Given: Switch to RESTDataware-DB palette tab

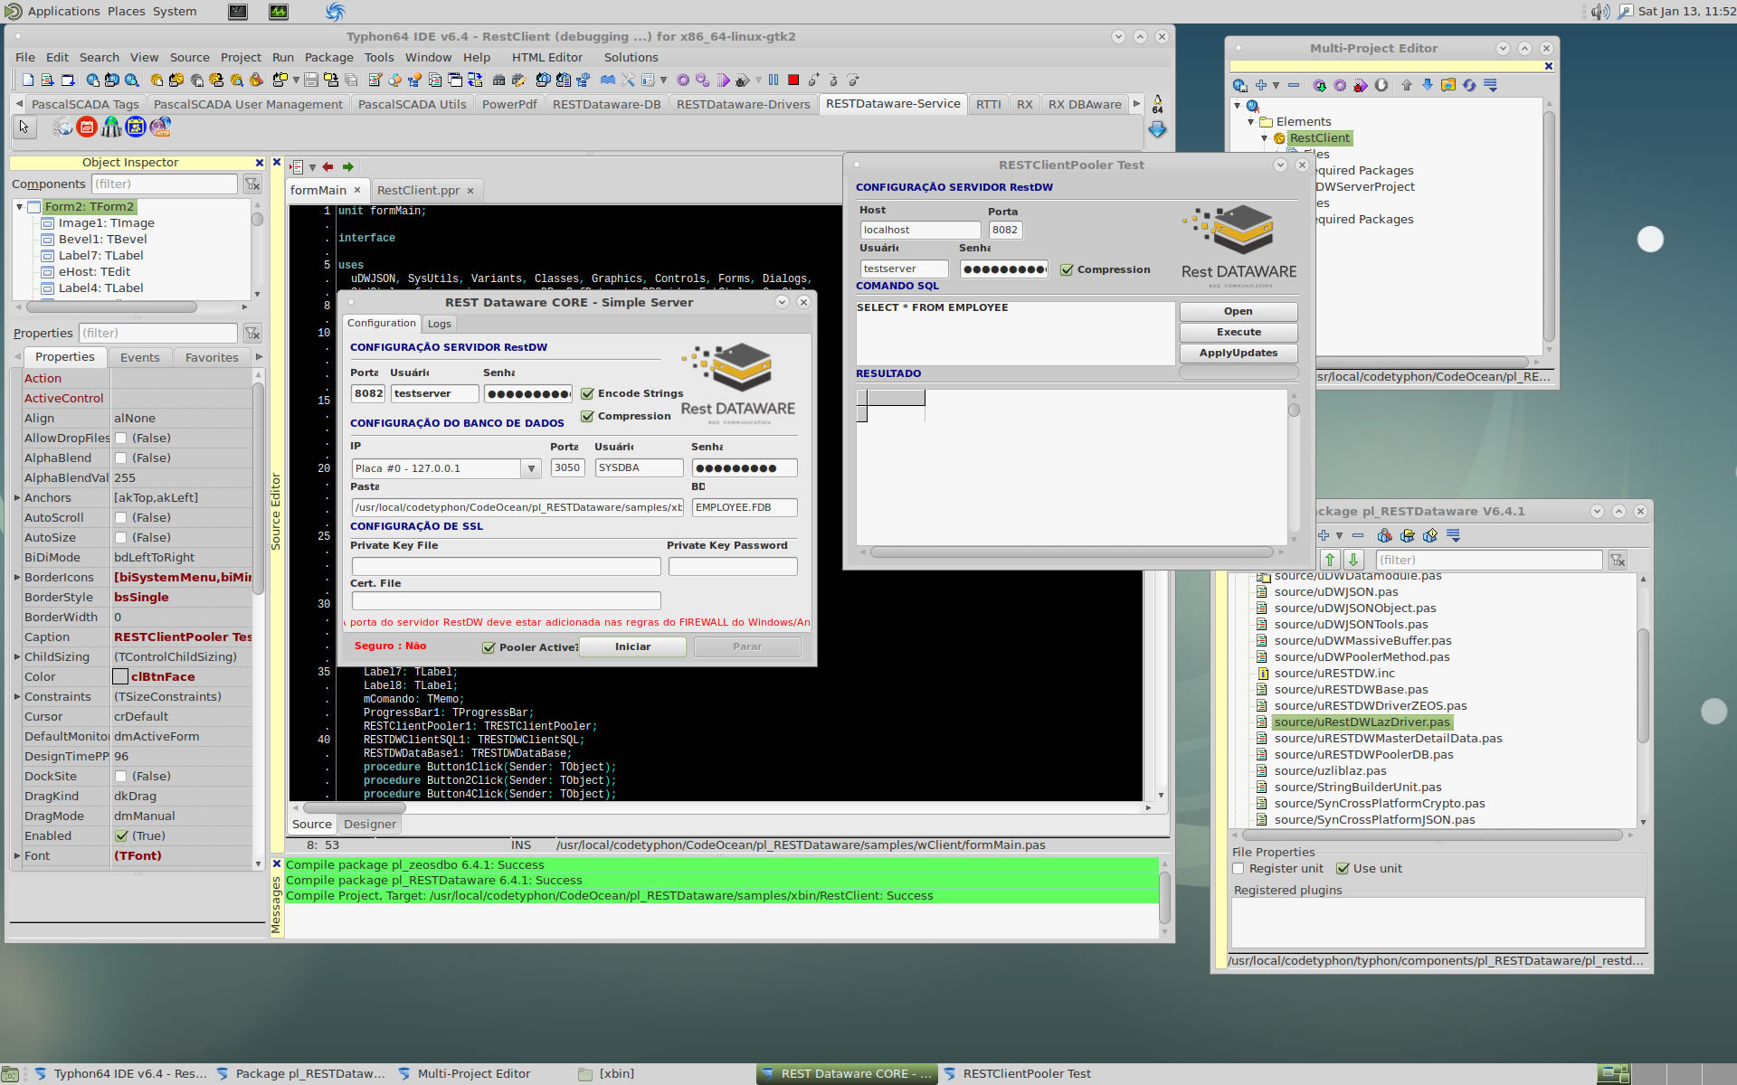Looking at the screenshot, I should 606,105.
